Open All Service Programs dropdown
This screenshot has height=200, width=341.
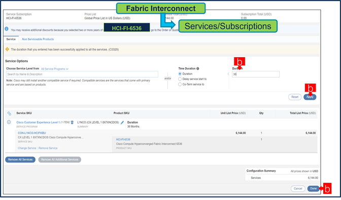click(x=55, y=69)
